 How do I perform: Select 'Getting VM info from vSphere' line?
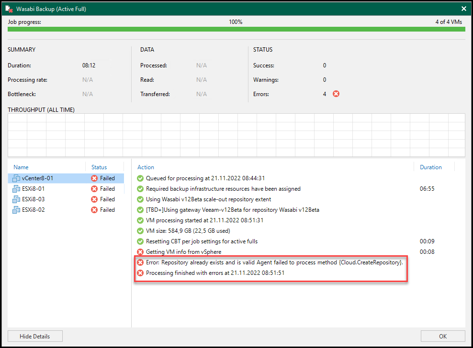(184, 252)
